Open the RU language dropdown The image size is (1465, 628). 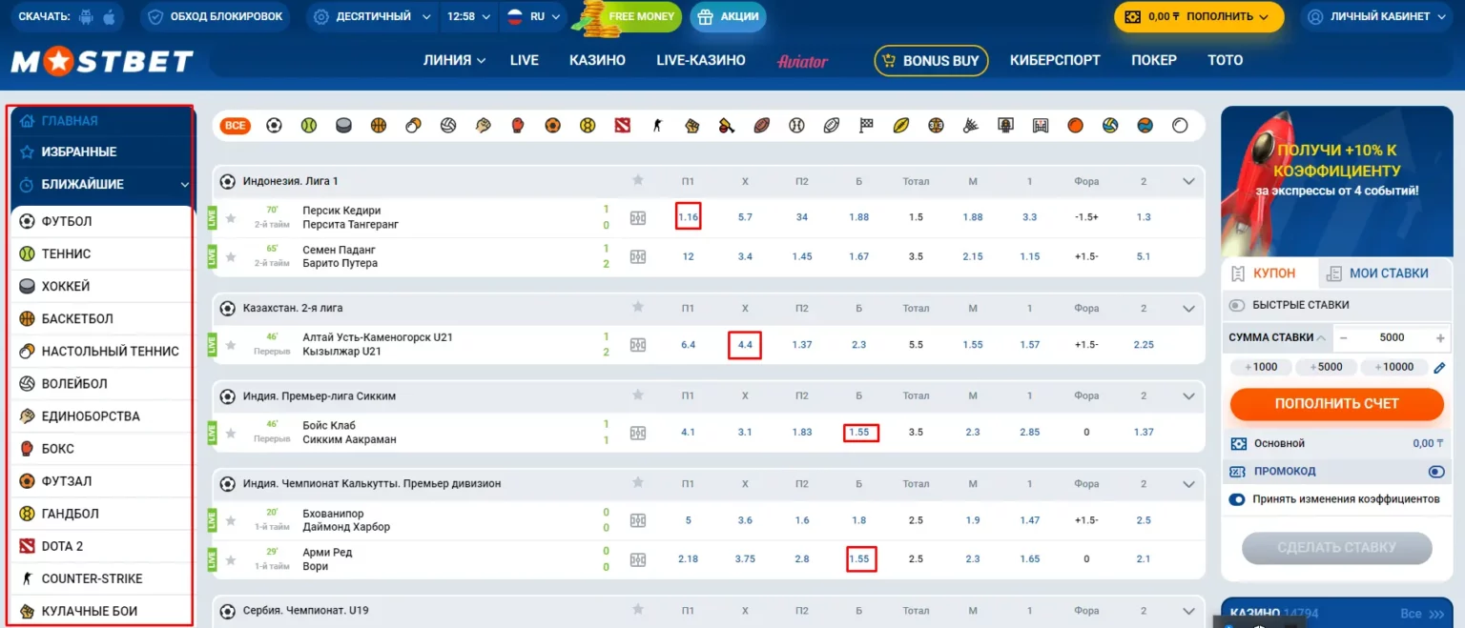pyautogui.click(x=533, y=16)
